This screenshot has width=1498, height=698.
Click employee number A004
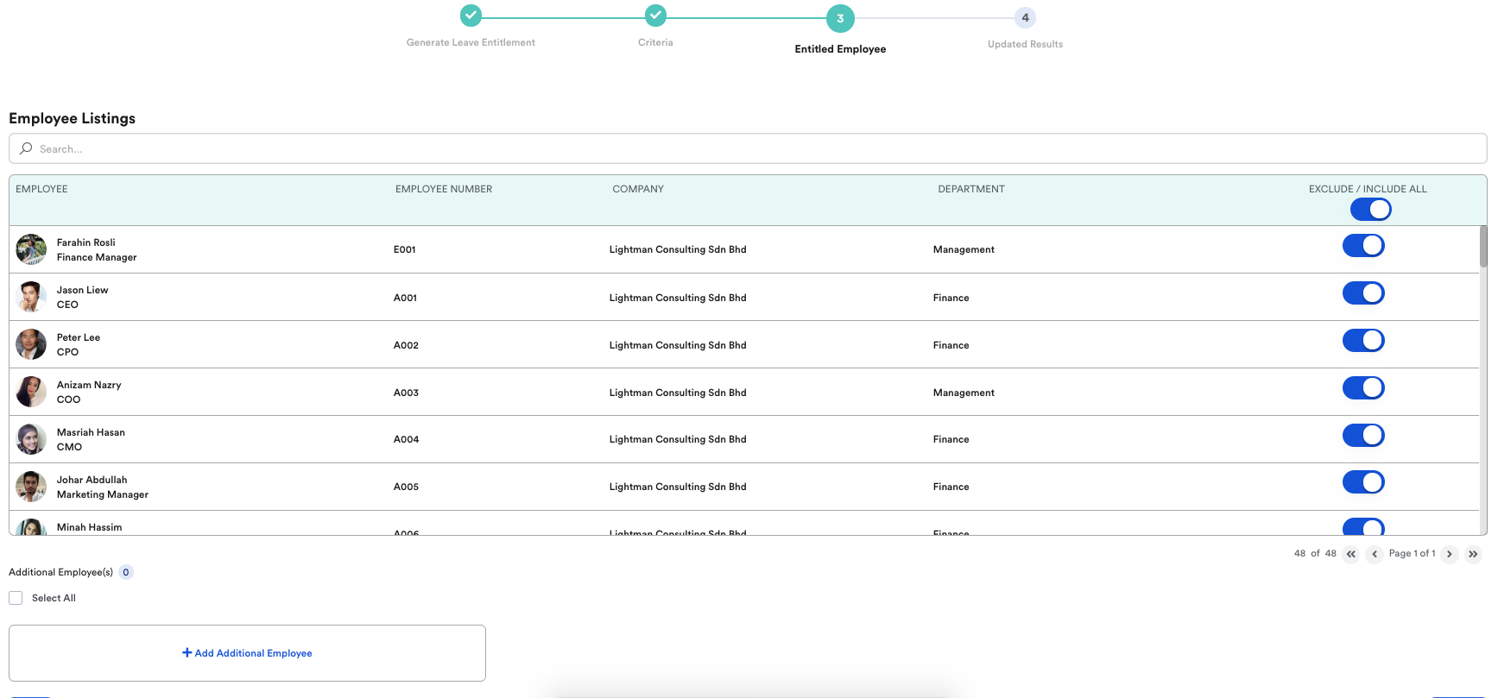point(406,439)
